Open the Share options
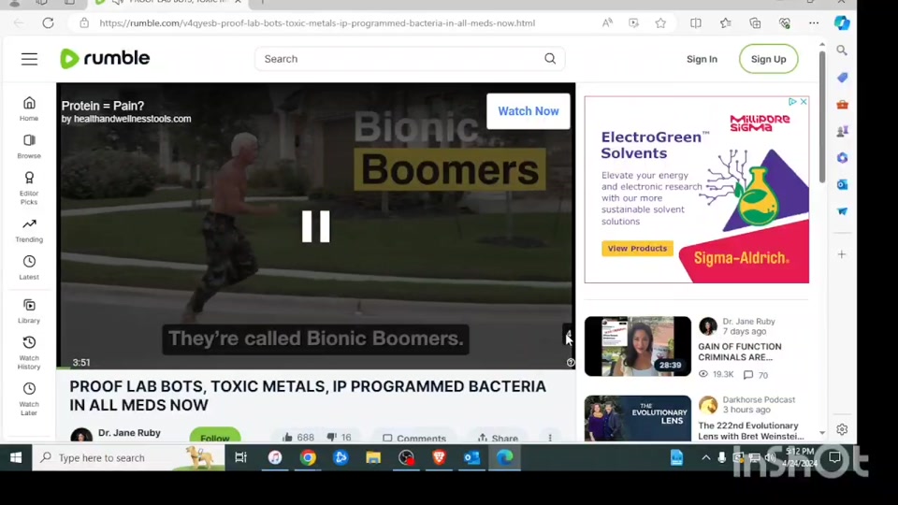Screen dimensions: 898x505 pyautogui.click(x=497, y=438)
